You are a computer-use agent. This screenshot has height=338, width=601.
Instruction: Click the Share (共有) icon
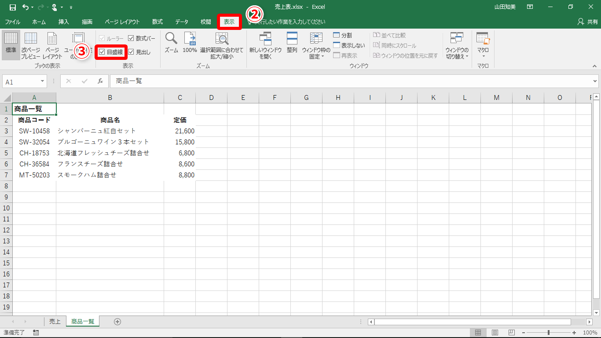pyautogui.click(x=587, y=22)
